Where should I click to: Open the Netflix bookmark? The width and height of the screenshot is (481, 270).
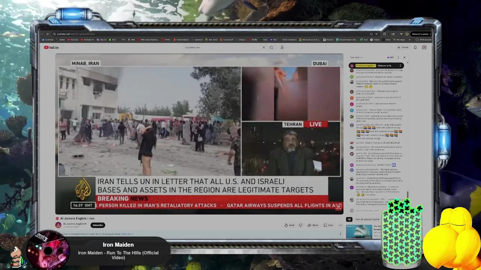(x=253, y=40)
